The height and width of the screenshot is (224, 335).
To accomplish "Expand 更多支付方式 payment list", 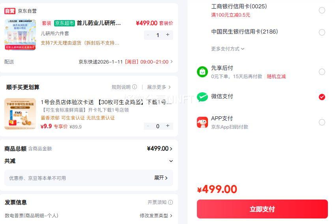I will pyautogui.click(x=228, y=49).
